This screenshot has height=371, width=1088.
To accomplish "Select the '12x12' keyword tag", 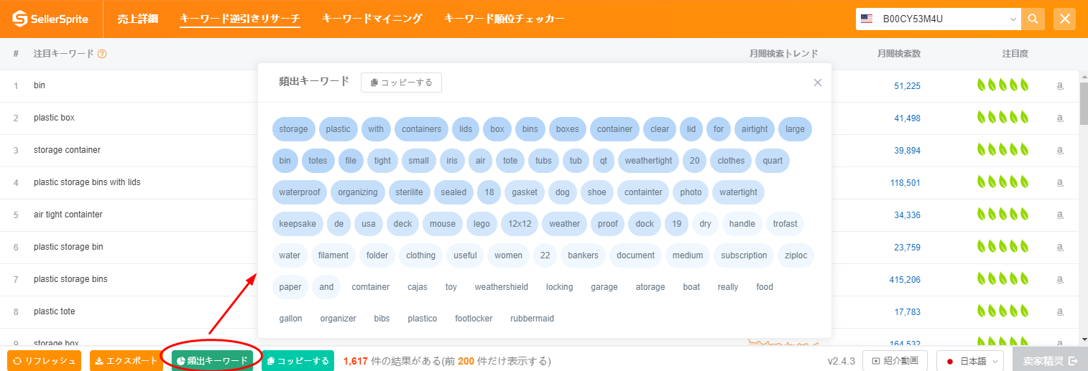I will pos(519,224).
